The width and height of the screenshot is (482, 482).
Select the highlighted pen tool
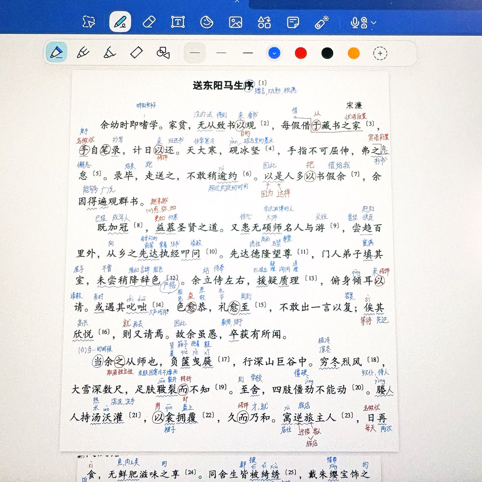coord(120,22)
